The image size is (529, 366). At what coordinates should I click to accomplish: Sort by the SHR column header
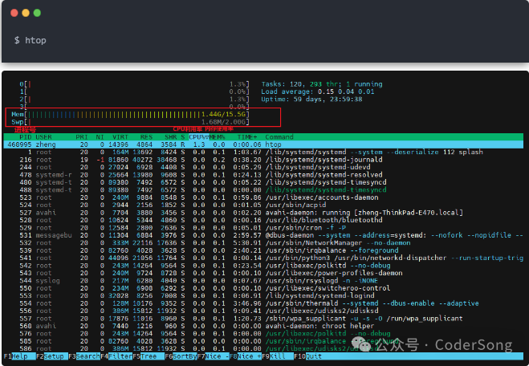click(171, 137)
